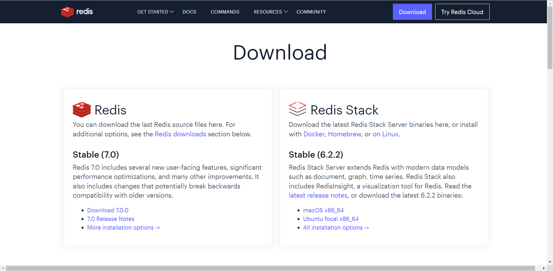
Task: Open the COMMUNITY page
Action: (x=311, y=12)
